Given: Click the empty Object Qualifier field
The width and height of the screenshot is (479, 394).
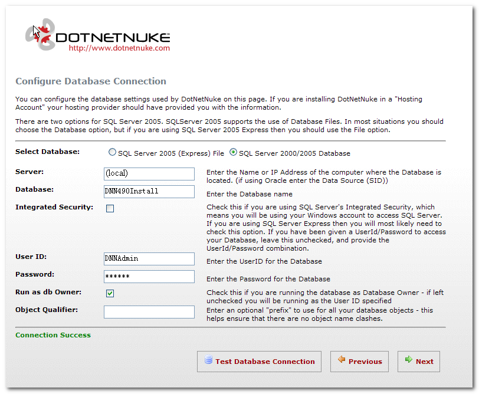Looking at the screenshot, I should point(149,312).
